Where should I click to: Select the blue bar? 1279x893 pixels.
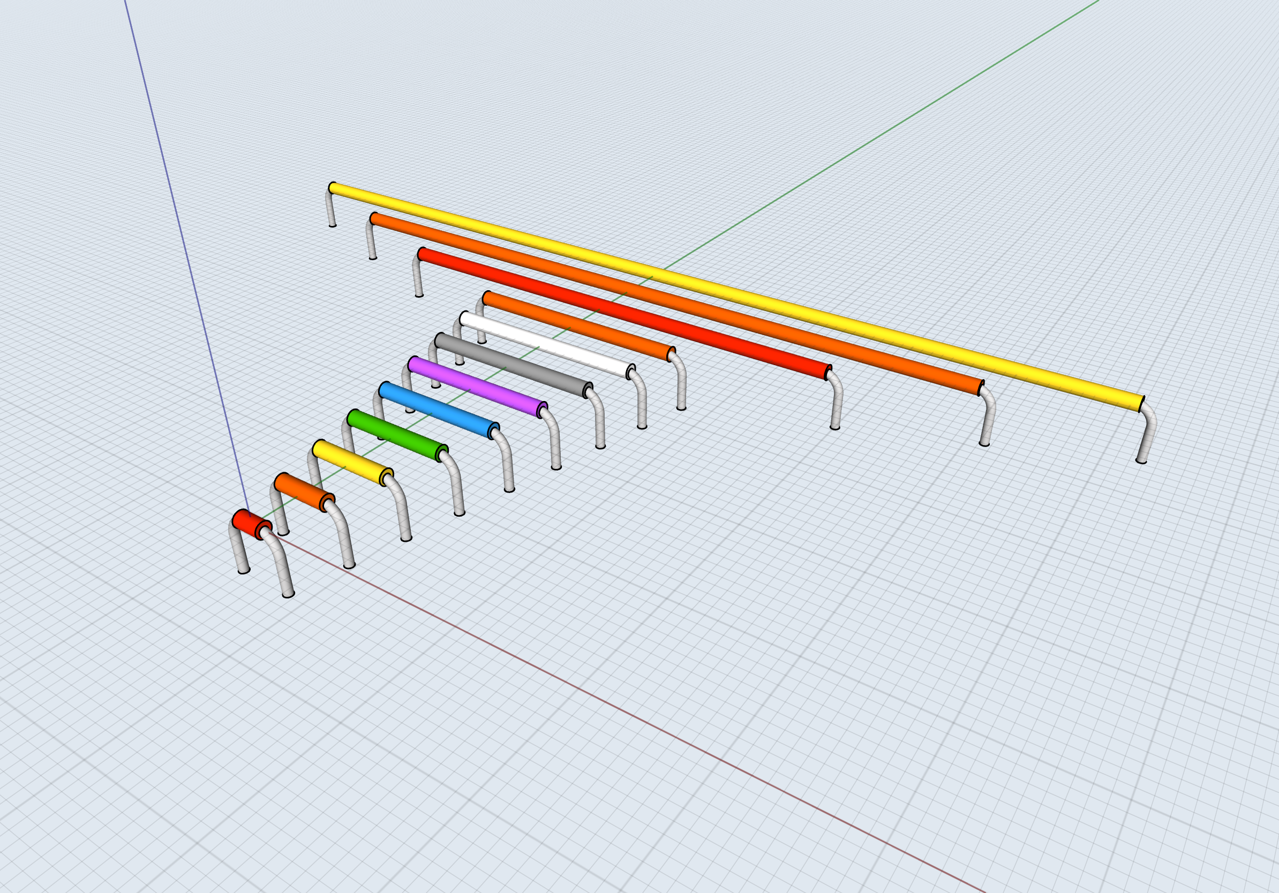coord(439,411)
